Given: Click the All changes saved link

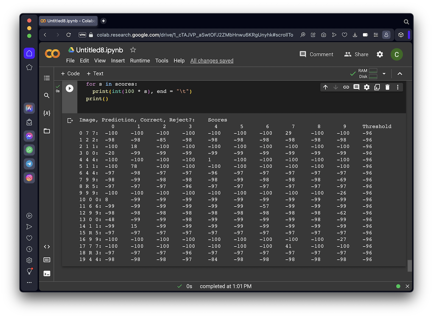Looking at the screenshot, I should 212,61.
